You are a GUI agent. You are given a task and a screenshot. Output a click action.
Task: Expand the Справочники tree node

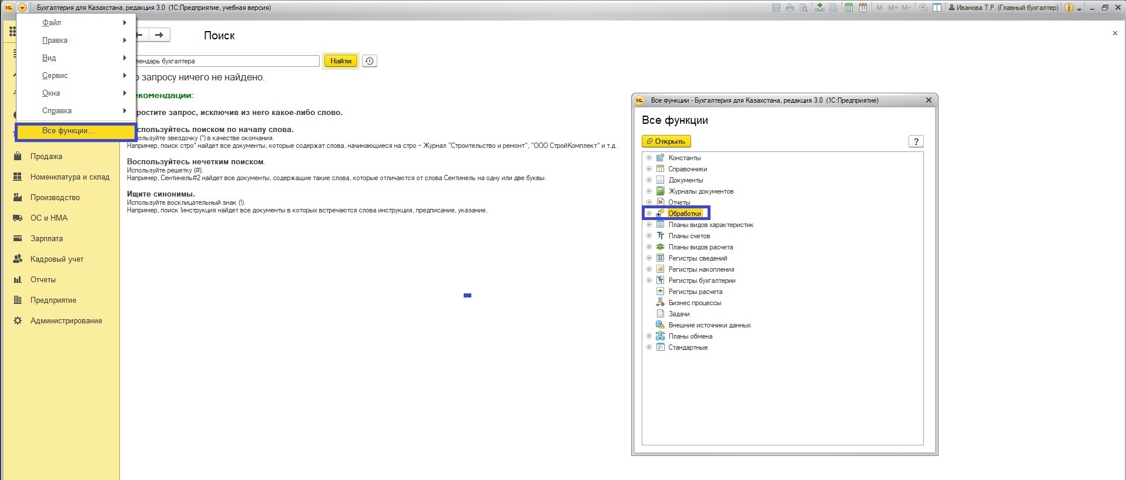(x=649, y=169)
